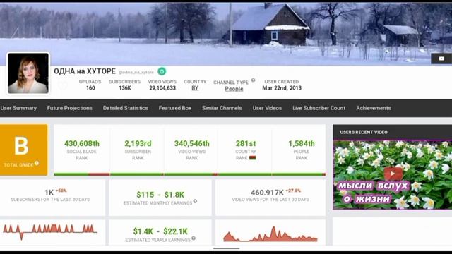Click the 1,584th People Rank

pyautogui.click(x=302, y=143)
